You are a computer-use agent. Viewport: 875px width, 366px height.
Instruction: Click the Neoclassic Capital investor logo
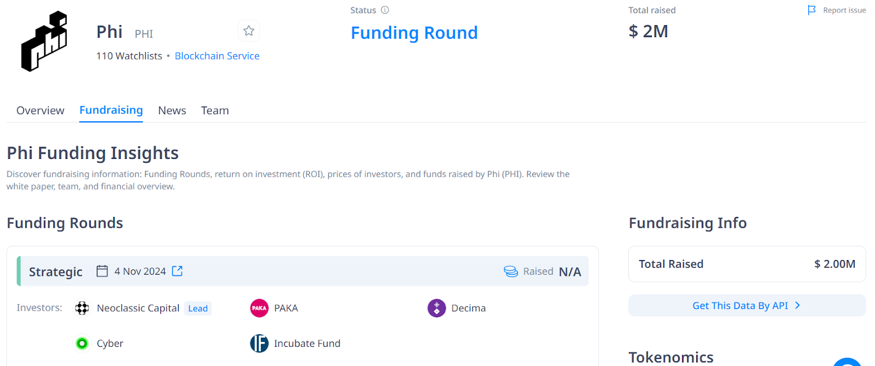pos(82,308)
